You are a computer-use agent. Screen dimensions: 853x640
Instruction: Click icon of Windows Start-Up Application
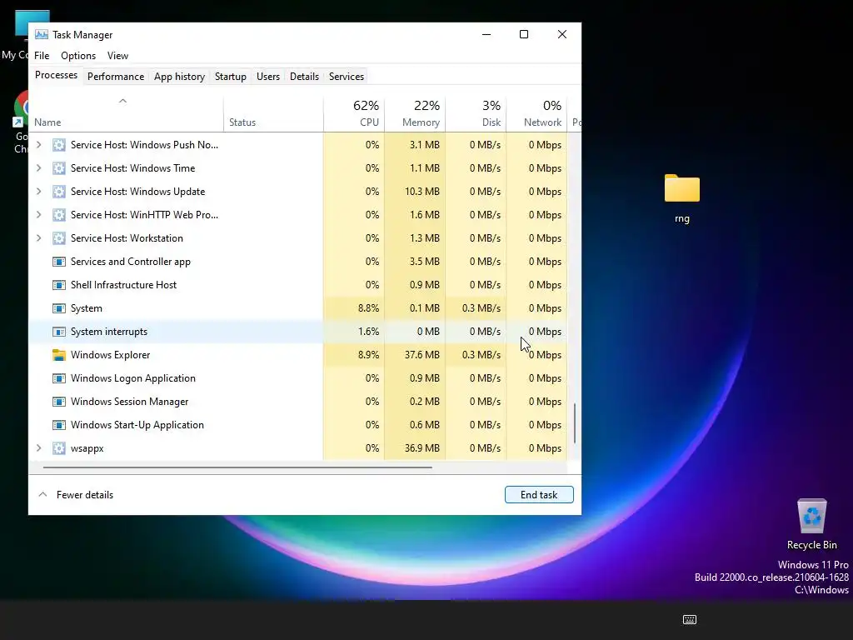point(59,425)
